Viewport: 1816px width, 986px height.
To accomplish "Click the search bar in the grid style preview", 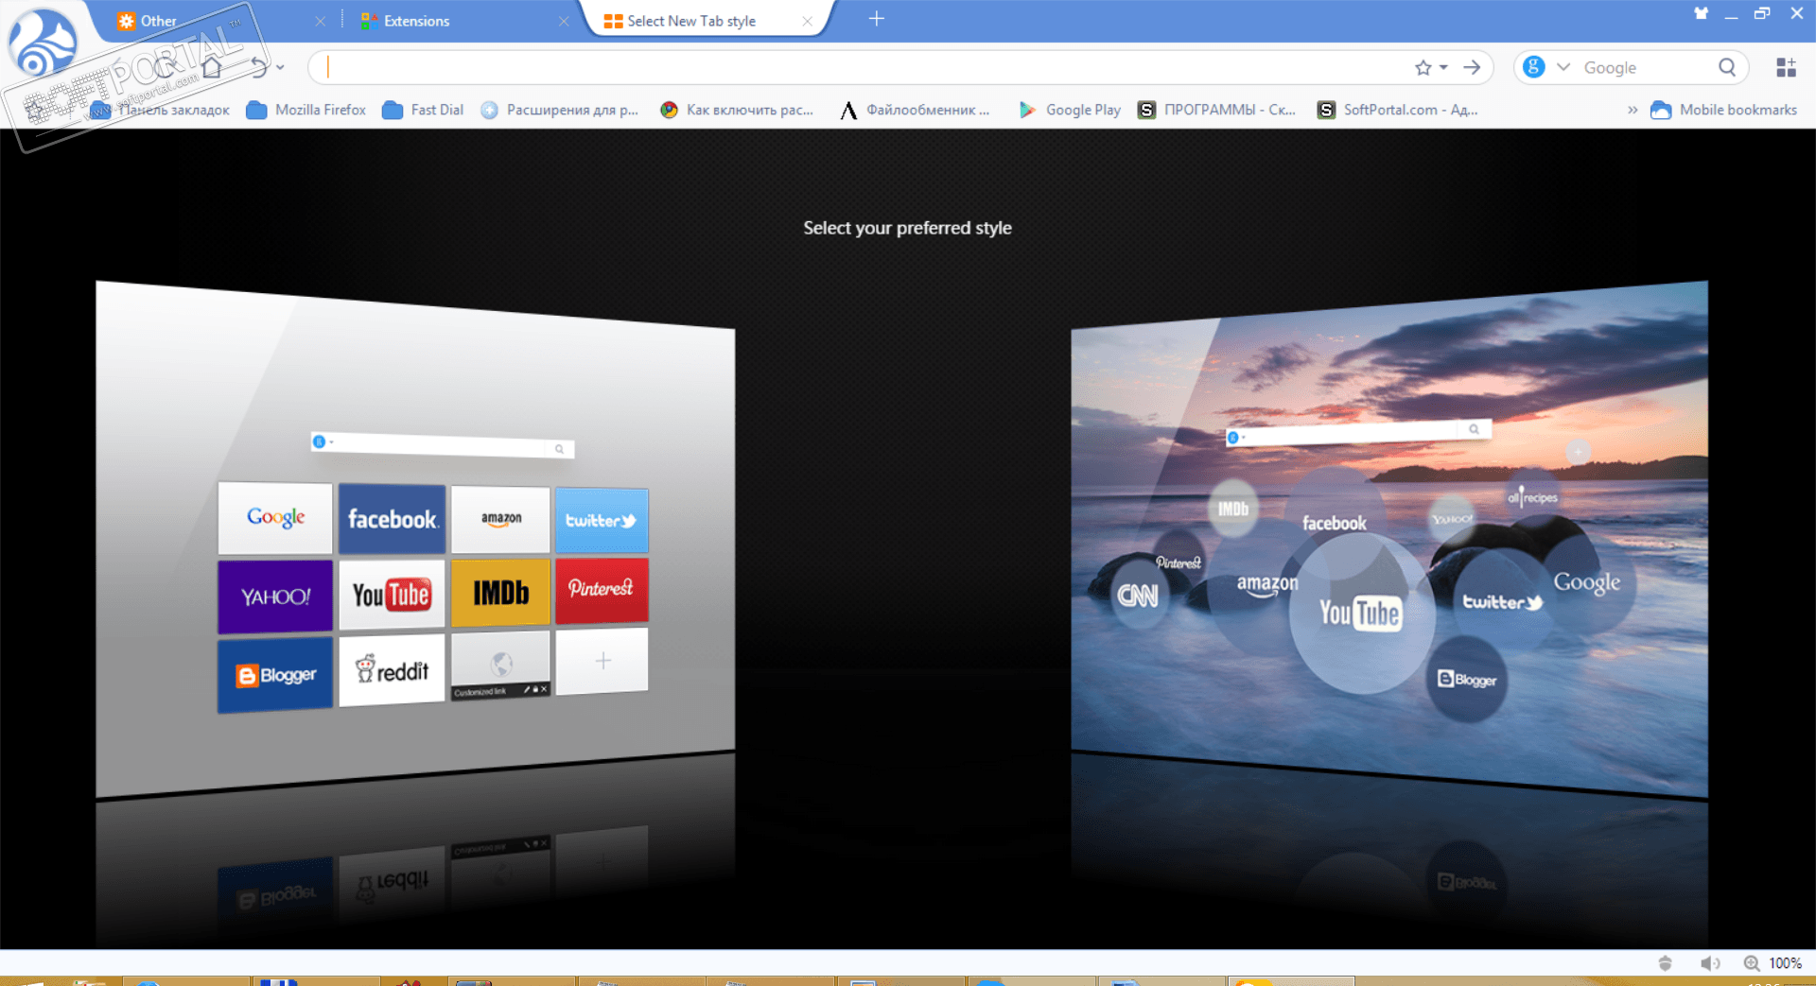I will pyautogui.click(x=443, y=444).
